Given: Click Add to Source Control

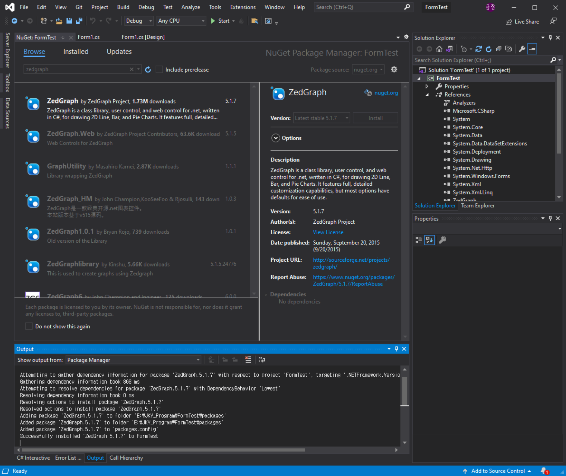Looking at the screenshot, I should pos(498,471).
